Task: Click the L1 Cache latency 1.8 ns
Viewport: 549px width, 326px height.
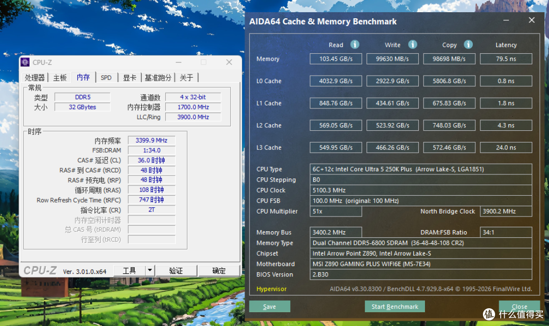Action: pyautogui.click(x=506, y=103)
